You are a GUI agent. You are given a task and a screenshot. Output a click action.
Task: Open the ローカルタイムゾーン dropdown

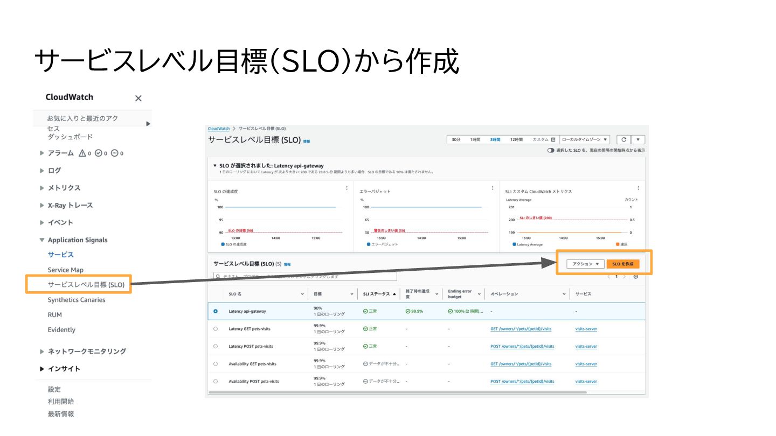click(585, 139)
